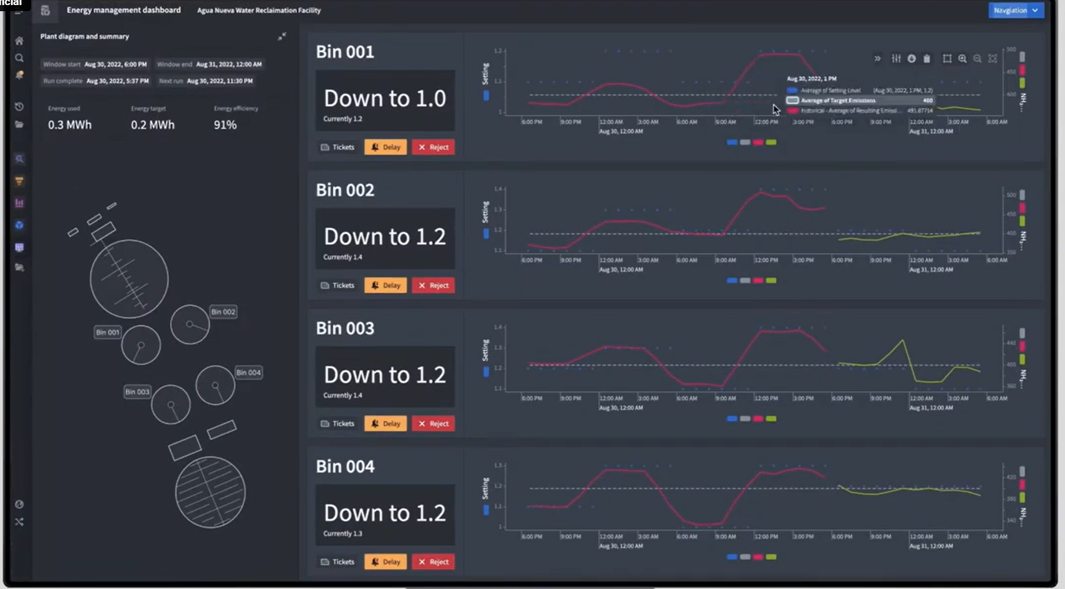Click the notifications bell in the sidebar
The width and height of the screenshot is (1065, 589).
pos(19,75)
